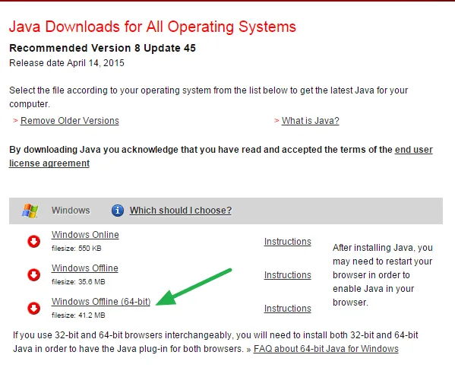This screenshot has width=455, height=374.
Task: Click the red download icon beside Windows Offline (64-bit)
Action: pyautogui.click(x=34, y=308)
